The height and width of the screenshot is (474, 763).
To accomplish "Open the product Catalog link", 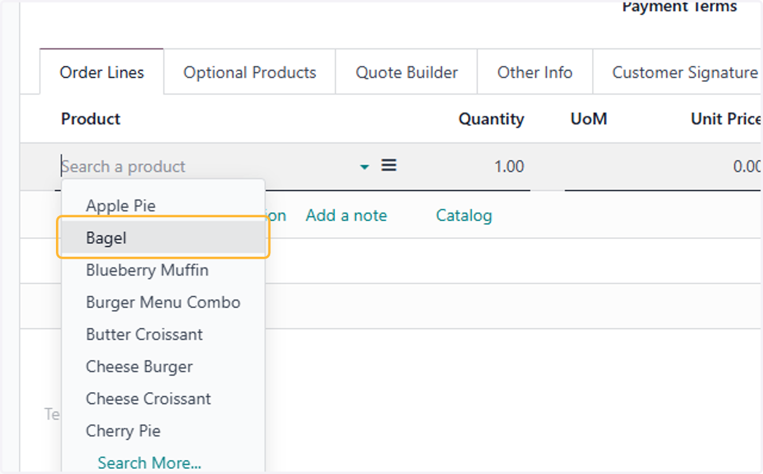I will pyautogui.click(x=464, y=215).
